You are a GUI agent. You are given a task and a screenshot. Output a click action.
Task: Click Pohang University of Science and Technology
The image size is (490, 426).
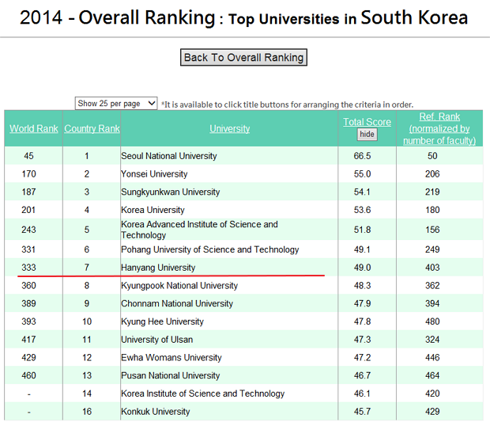click(x=209, y=249)
